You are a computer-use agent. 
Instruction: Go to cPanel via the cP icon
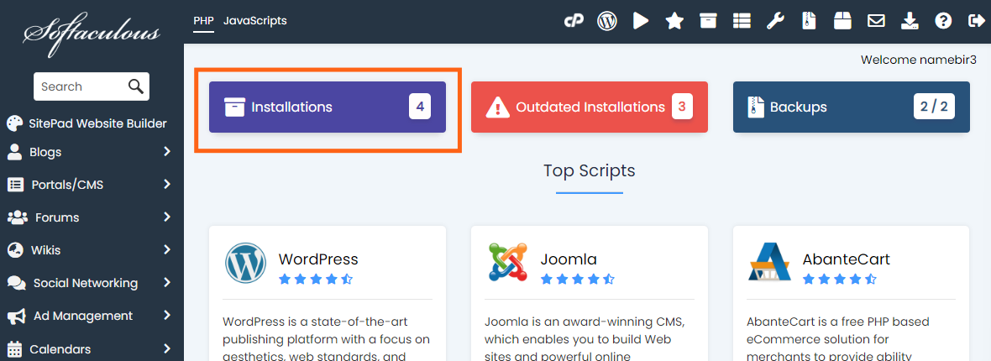pyautogui.click(x=574, y=22)
